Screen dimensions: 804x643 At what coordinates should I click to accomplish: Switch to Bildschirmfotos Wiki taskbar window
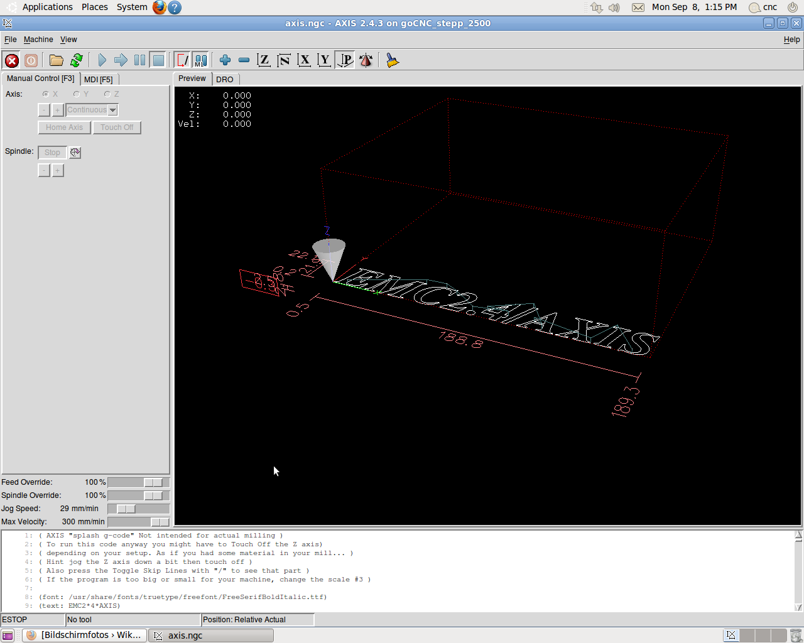tap(85, 635)
